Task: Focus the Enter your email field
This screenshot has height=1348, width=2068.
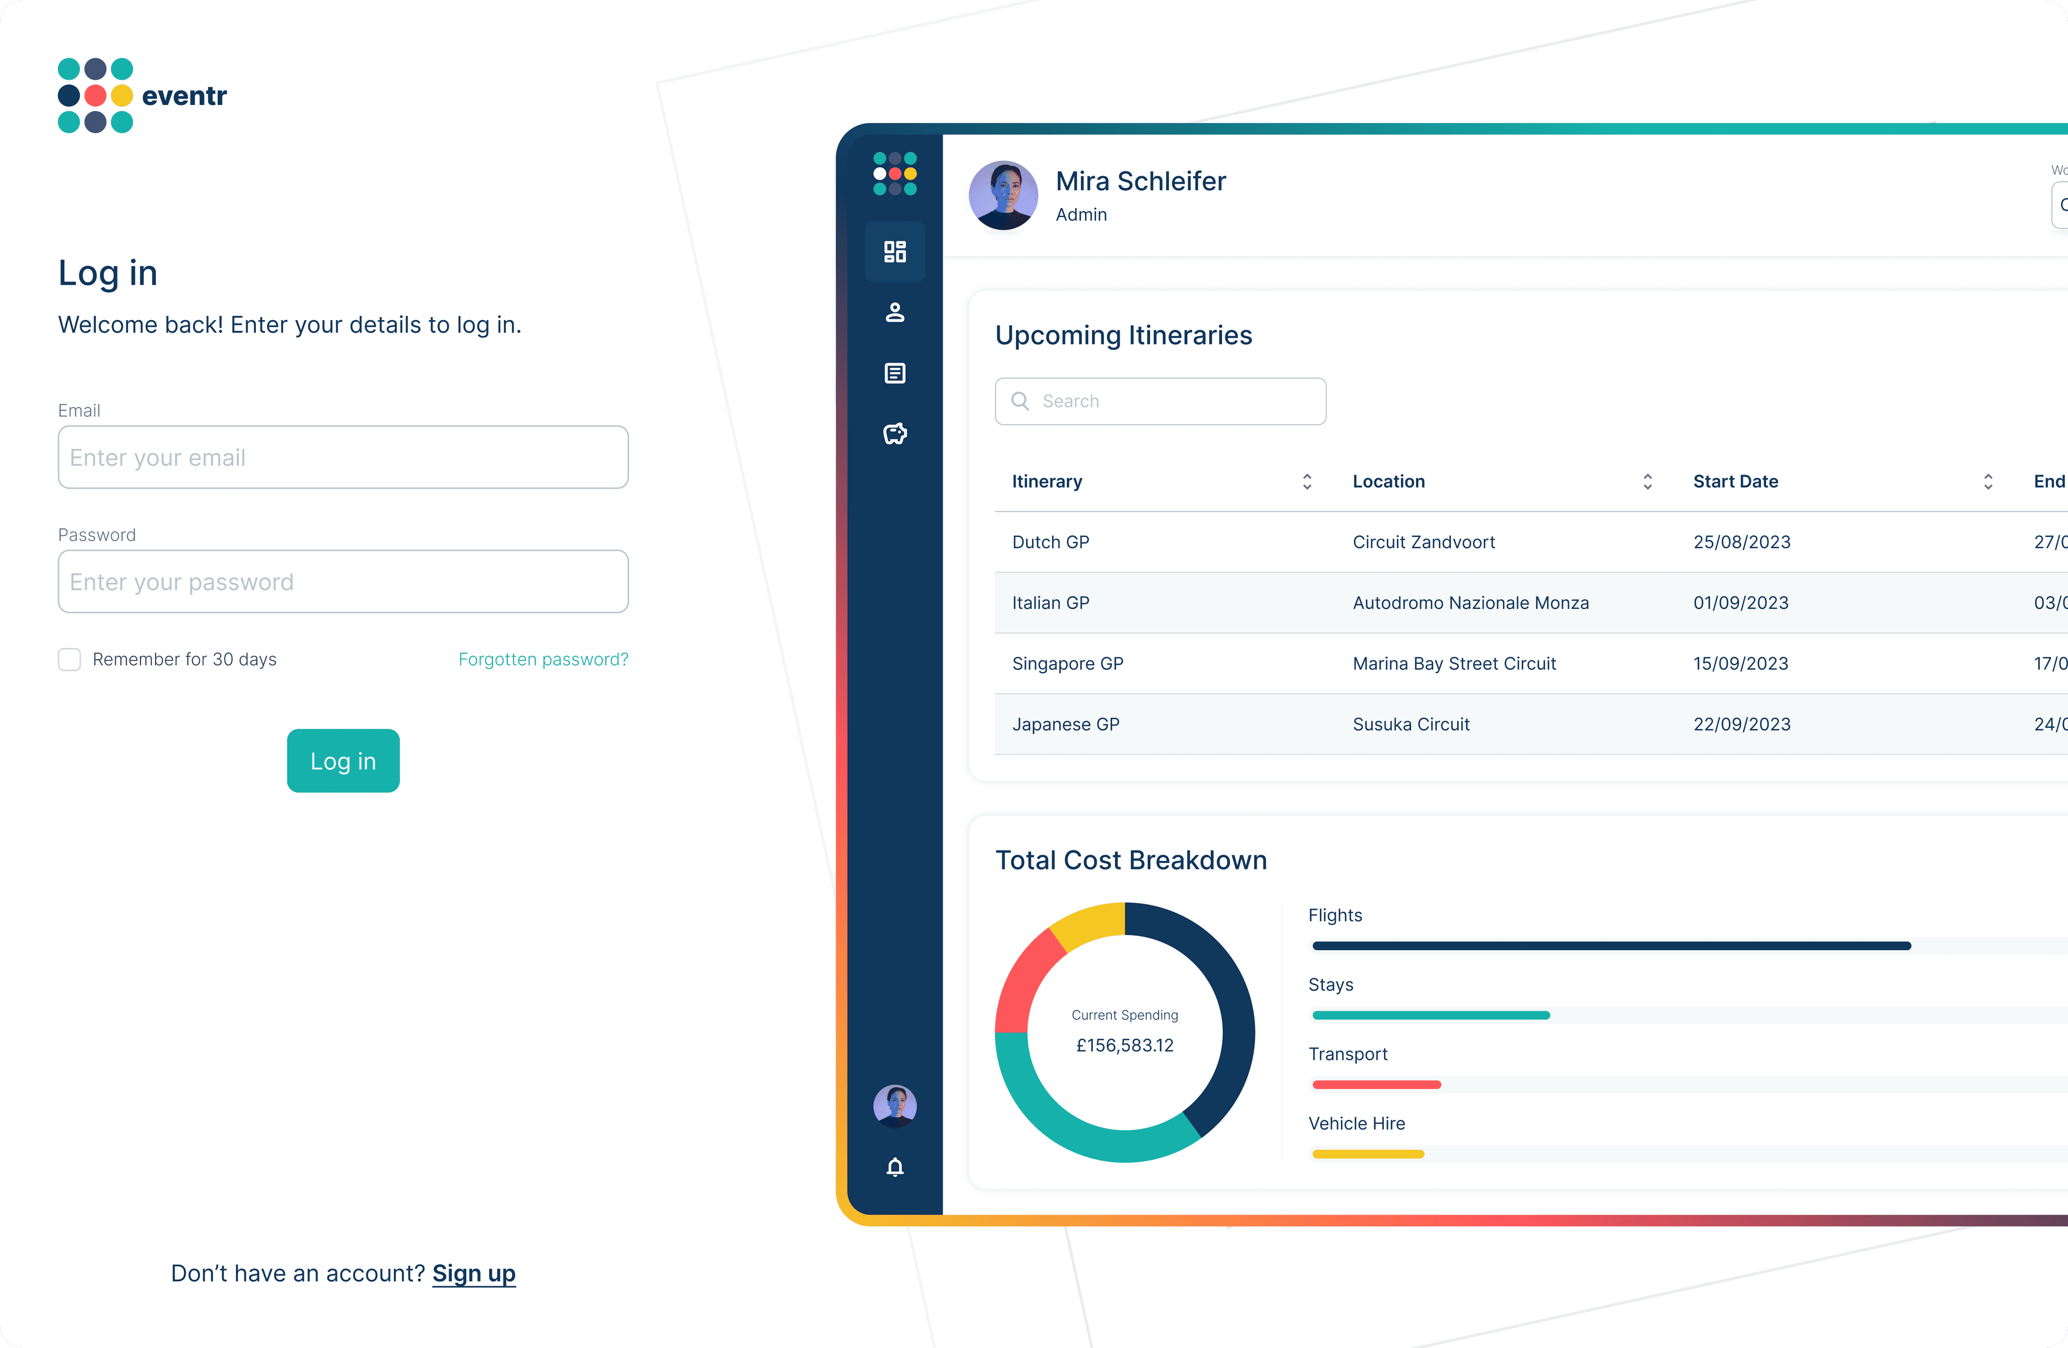Action: click(342, 457)
